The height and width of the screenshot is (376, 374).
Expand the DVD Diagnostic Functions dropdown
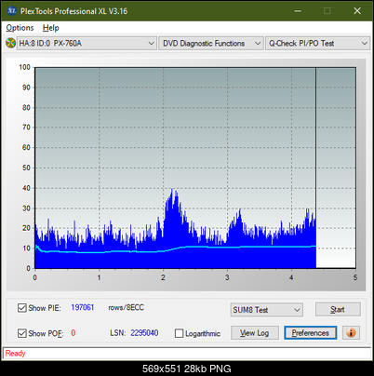pyautogui.click(x=211, y=44)
